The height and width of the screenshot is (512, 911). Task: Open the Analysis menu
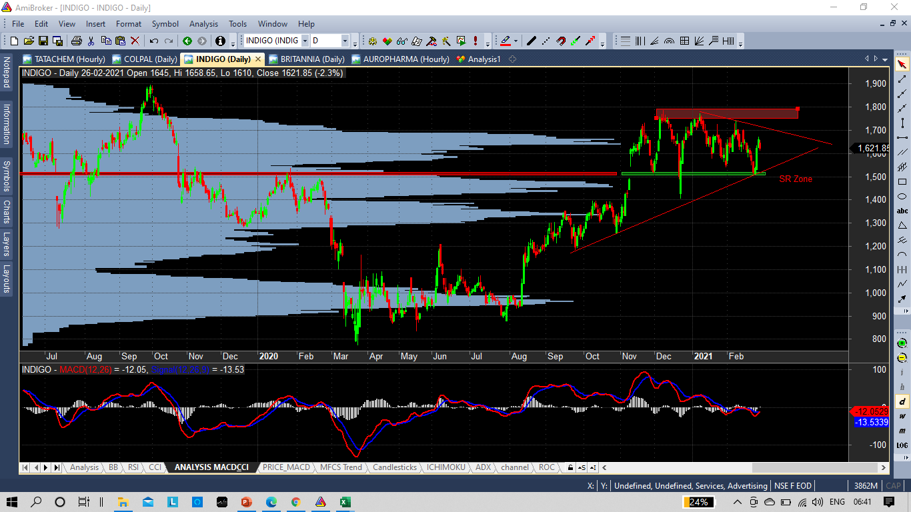click(203, 23)
